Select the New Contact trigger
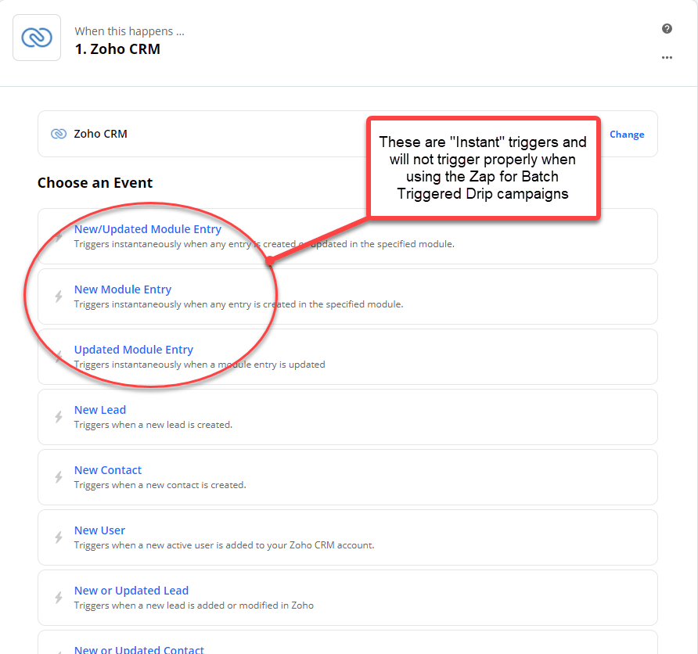Viewport: 698px width, 654px height. (x=347, y=477)
